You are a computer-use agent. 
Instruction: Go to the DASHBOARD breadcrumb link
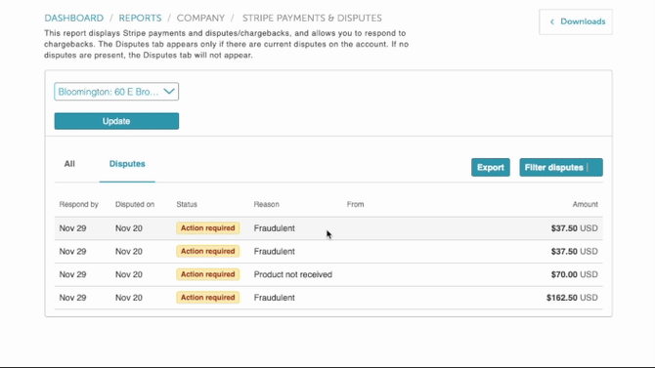pos(74,18)
